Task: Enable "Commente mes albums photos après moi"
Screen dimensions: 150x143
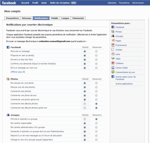Action: pos(85,108)
